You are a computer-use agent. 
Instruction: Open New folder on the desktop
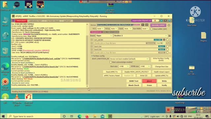tap(192, 21)
